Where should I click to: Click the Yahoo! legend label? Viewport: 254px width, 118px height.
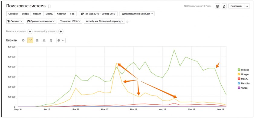pos(245,88)
